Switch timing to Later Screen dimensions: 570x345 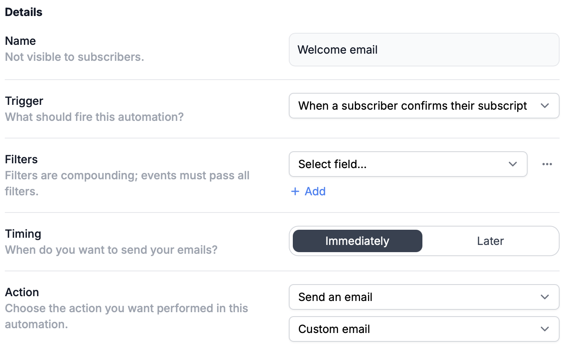[x=490, y=241]
